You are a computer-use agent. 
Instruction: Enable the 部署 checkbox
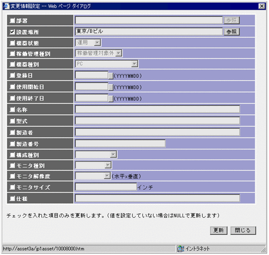(x=12, y=21)
